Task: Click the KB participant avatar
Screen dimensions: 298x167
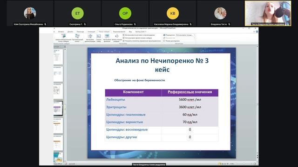Action: [x=173, y=13]
